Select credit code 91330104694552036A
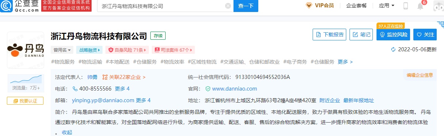 point(263,77)
